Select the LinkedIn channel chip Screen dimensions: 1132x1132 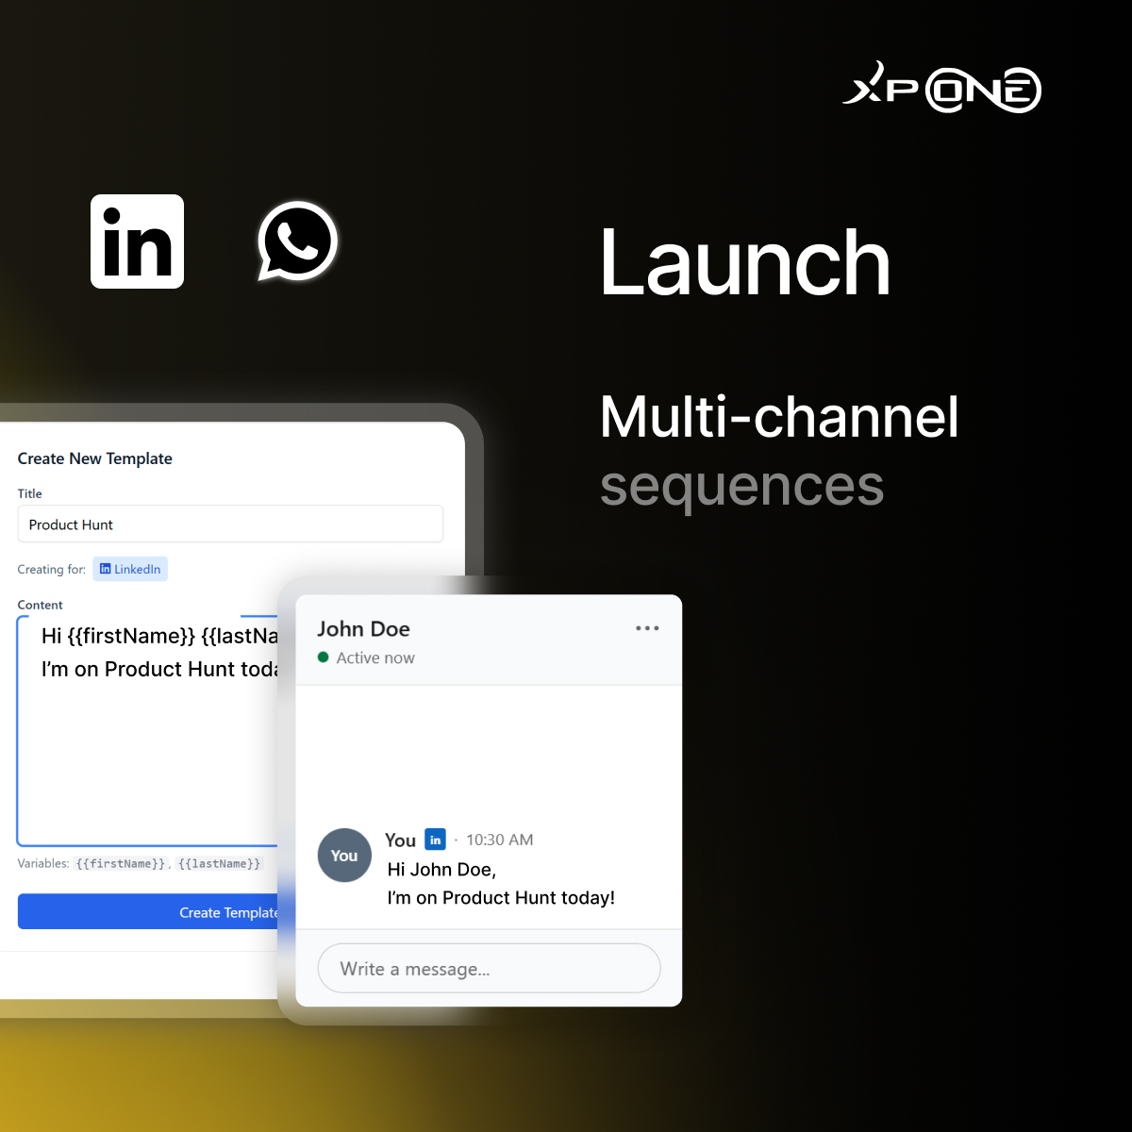coord(130,569)
